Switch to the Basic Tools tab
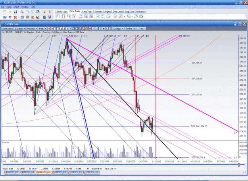 tap(62, 12)
